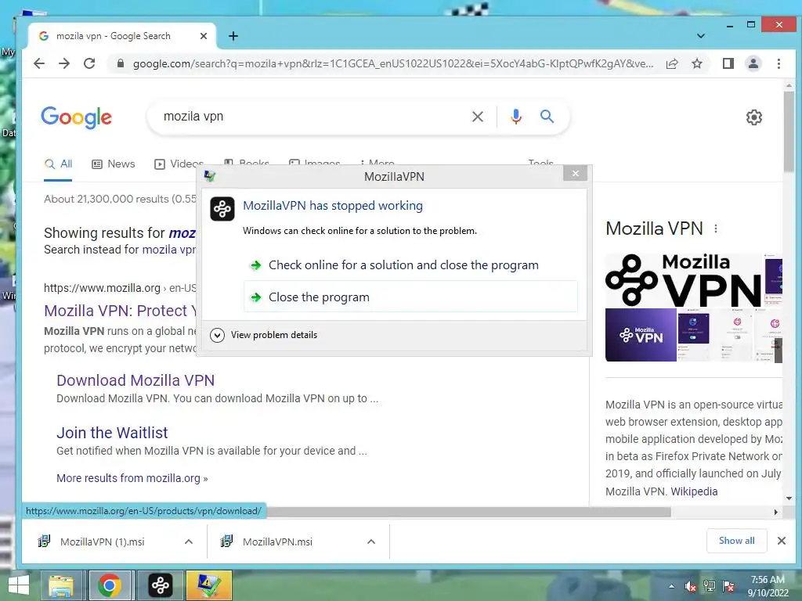
Task: Bookmark this page with star icon
Action: point(696,63)
